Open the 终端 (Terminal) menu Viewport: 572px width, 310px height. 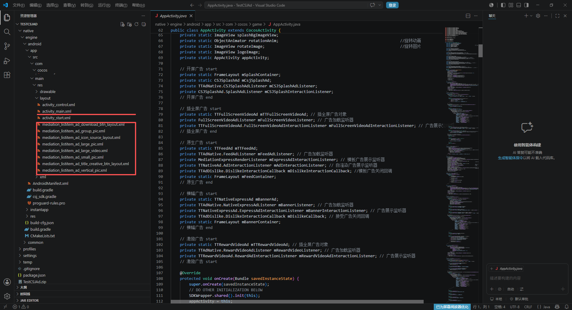(121, 5)
